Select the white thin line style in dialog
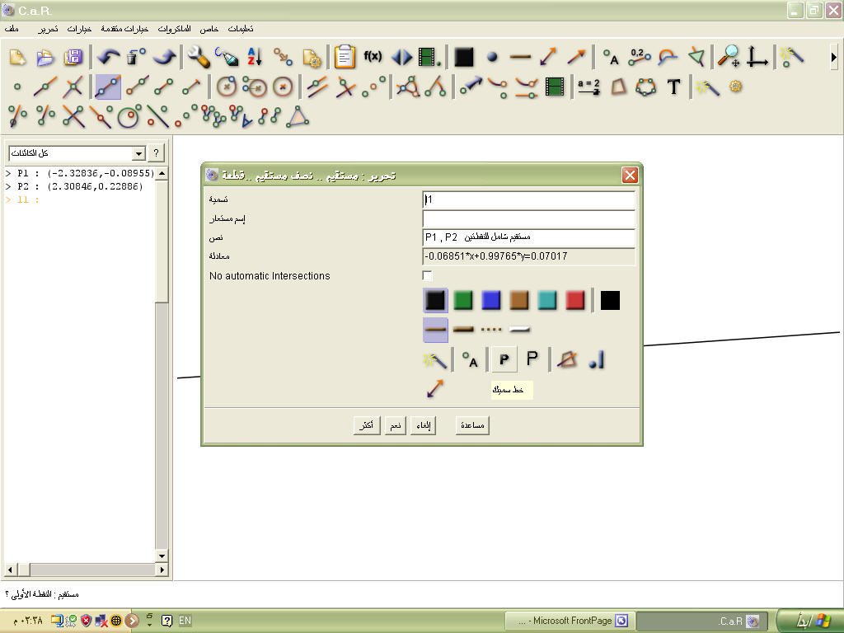This screenshot has width=844, height=633. 519,330
